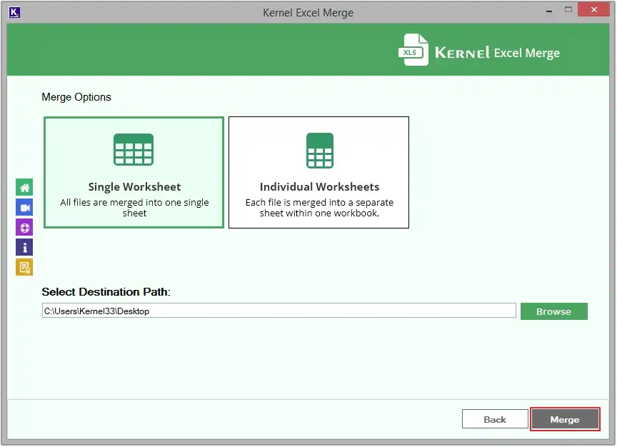The image size is (617, 447).
Task: Click the Individual Worksheets table icon
Action: 319,150
